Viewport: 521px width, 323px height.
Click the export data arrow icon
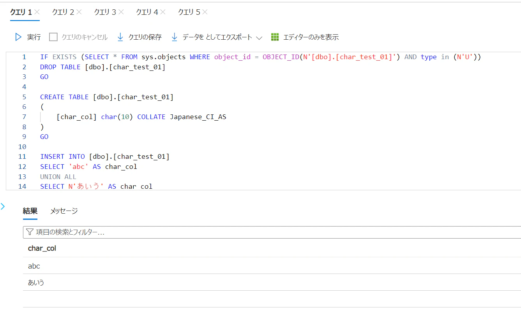[175, 37]
